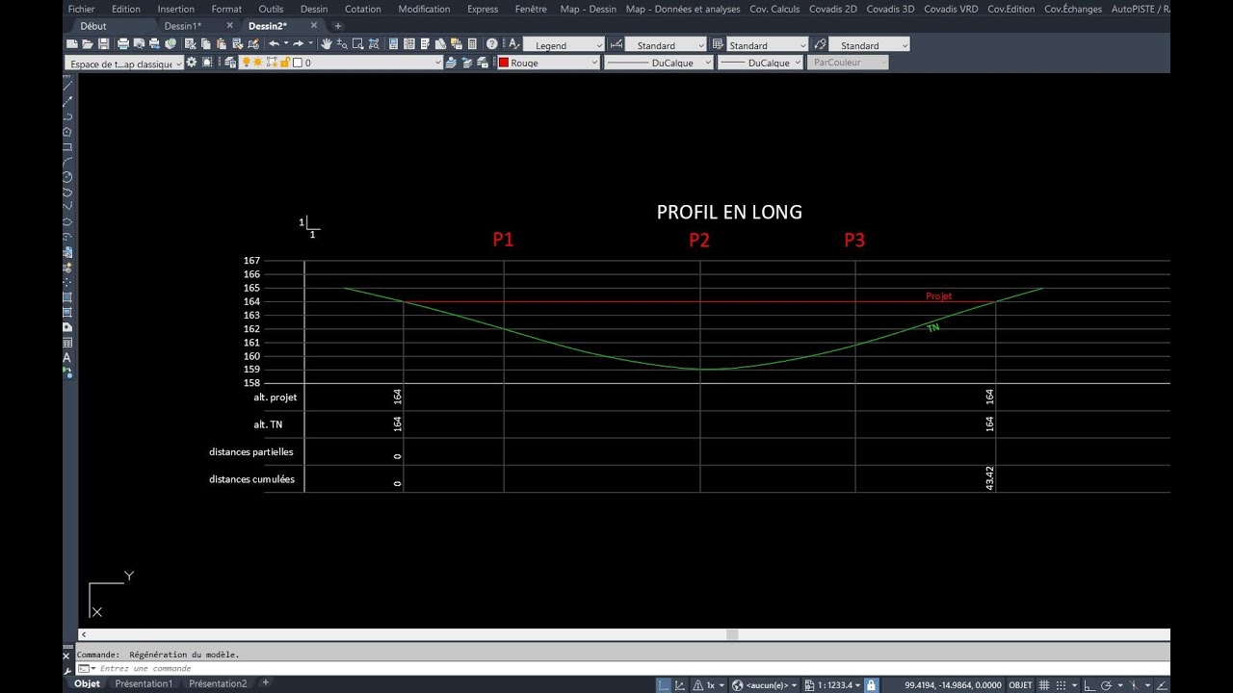Open the Cotation menu
The width and height of the screenshot is (1233, 693).
pos(363,9)
